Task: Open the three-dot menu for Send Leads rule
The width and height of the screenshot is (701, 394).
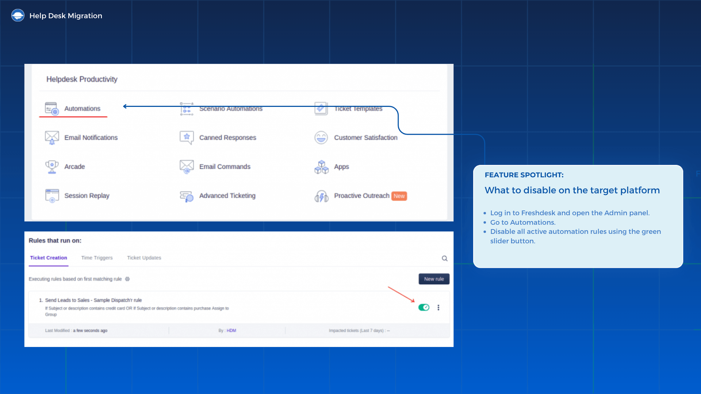Action: 438,308
